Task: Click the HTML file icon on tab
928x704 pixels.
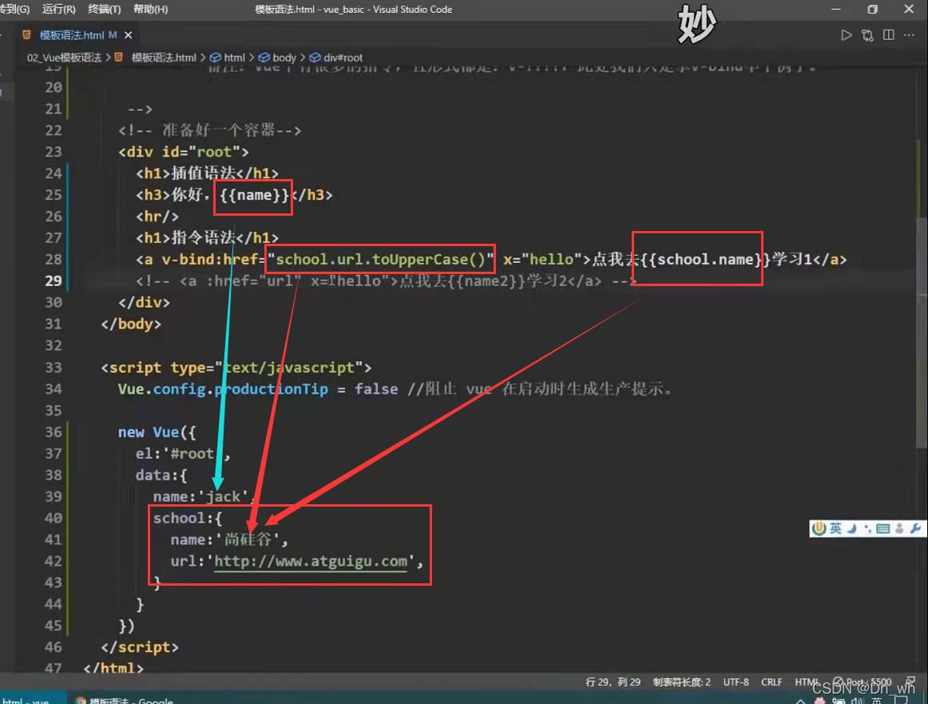Action: click(x=26, y=35)
